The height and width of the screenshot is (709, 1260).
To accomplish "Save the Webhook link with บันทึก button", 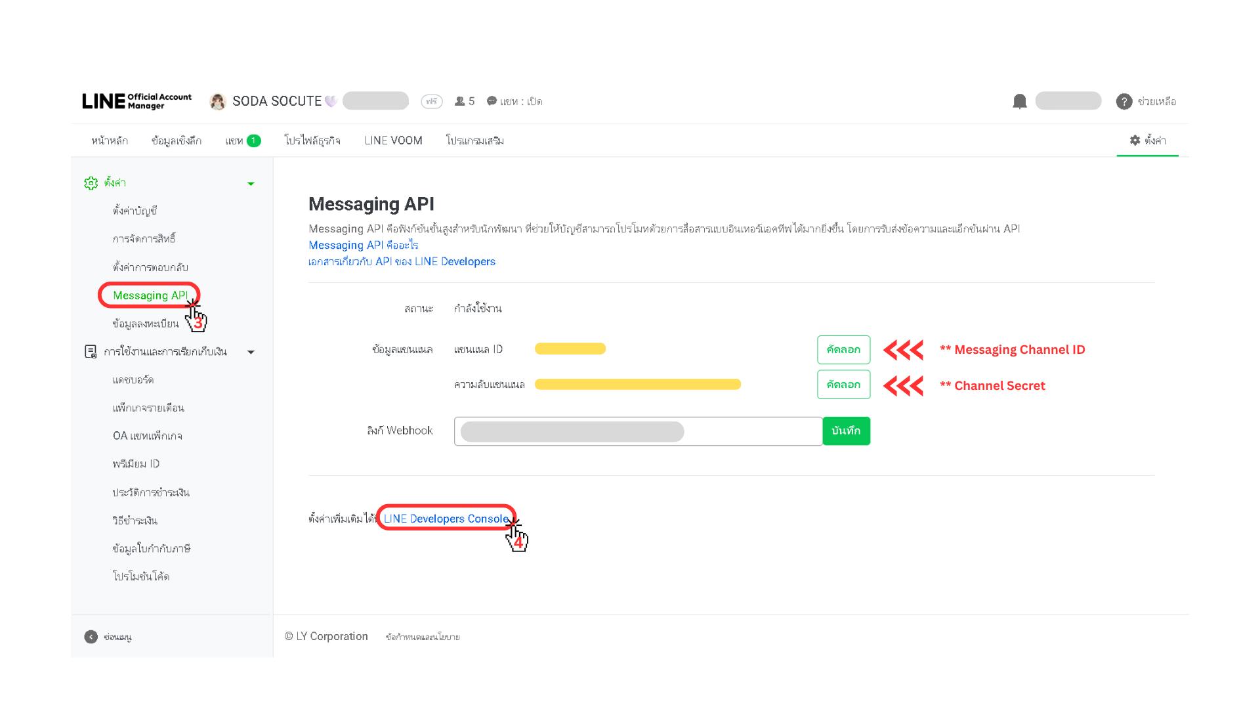I will click(846, 431).
